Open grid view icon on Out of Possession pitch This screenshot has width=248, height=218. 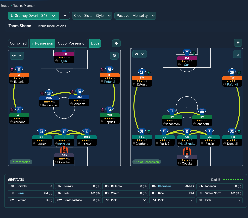pos(237,54)
